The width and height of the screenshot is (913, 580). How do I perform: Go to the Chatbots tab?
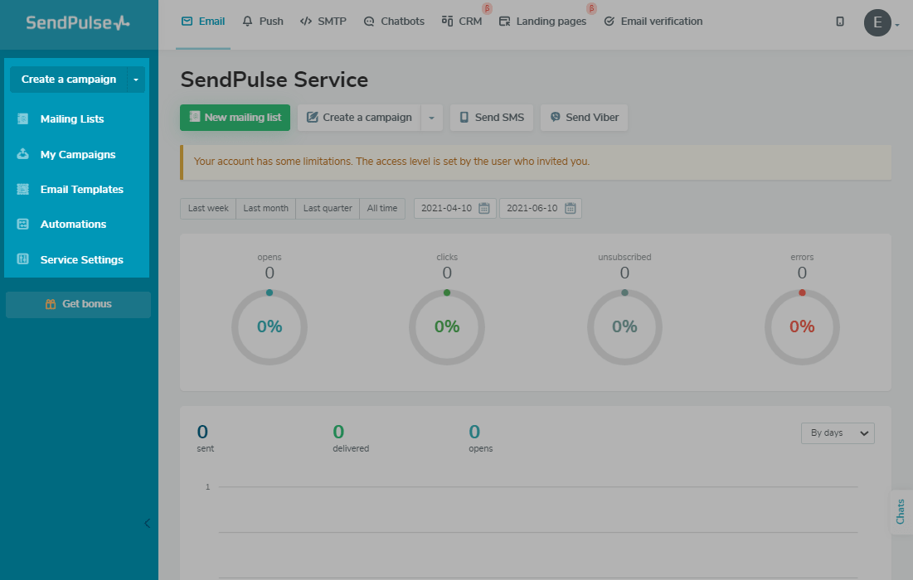point(394,22)
